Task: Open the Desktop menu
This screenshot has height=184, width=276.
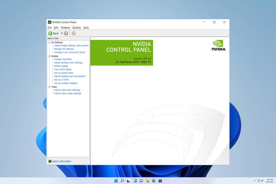Action: pyautogui.click(x=65, y=27)
